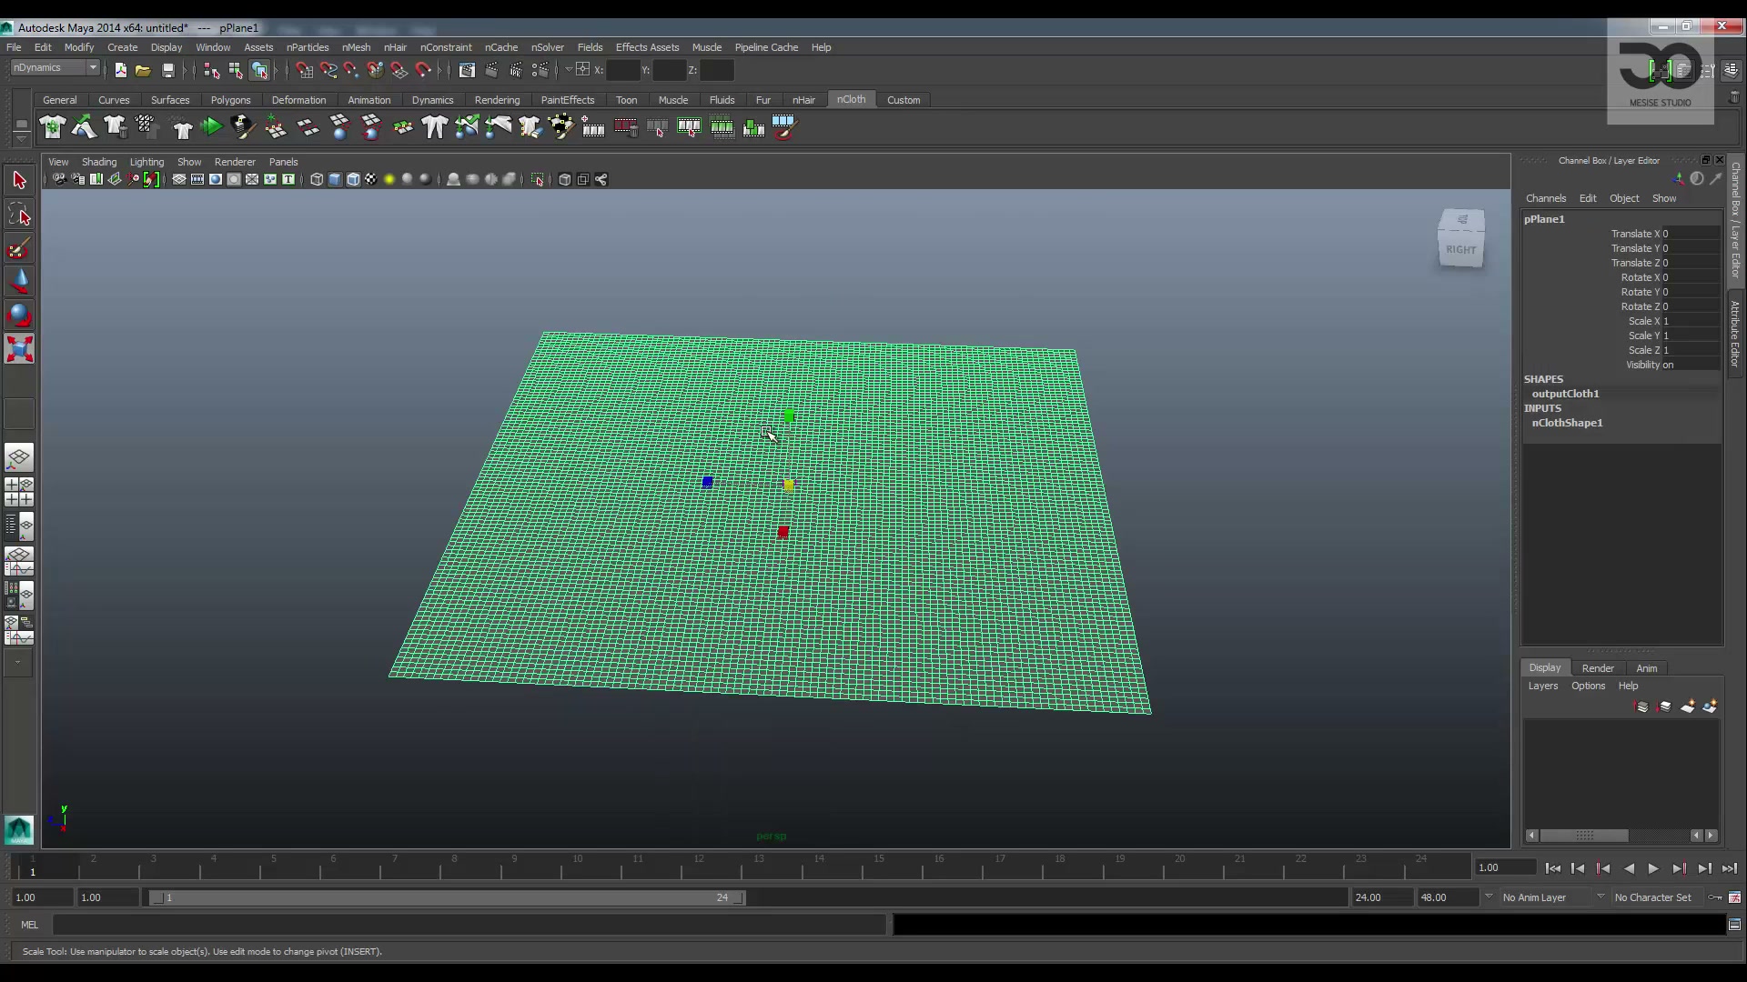
Task: Click Paint nCloth properties brush icon
Action: 243,127
